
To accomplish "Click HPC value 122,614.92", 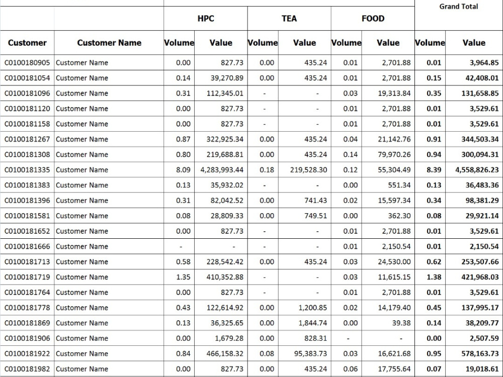I will point(225,308).
